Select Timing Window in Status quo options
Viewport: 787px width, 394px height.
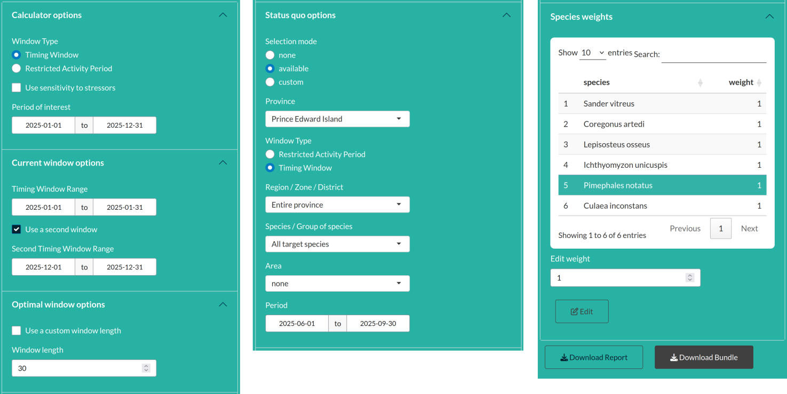270,168
